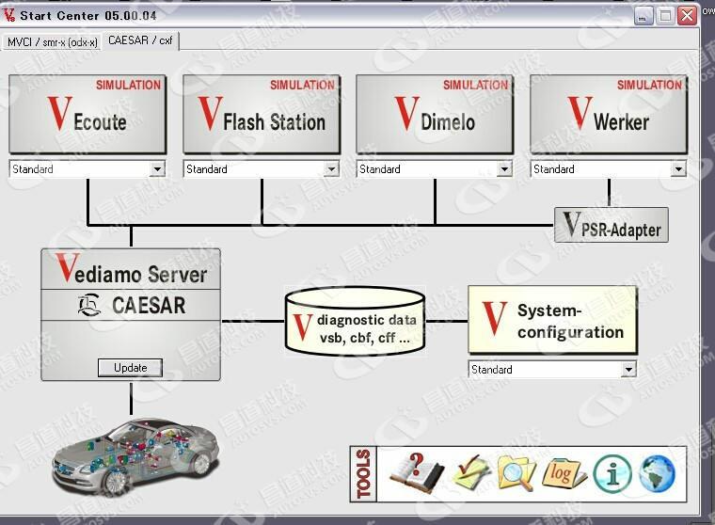Viewport: 715px width, 525px height.
Task: Maximize the Start Center window
Action: [x=665, y=16]
